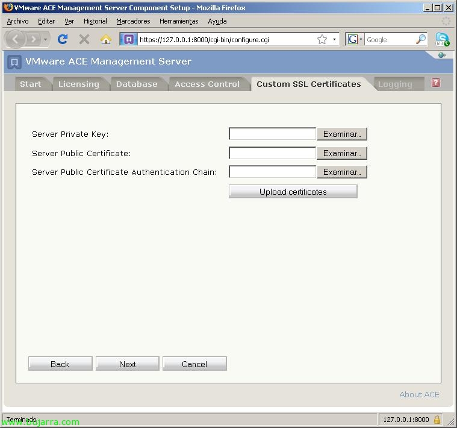Screen dimensions: 457x428
Task: Open the Historial menu
Action: pos(95,21)
